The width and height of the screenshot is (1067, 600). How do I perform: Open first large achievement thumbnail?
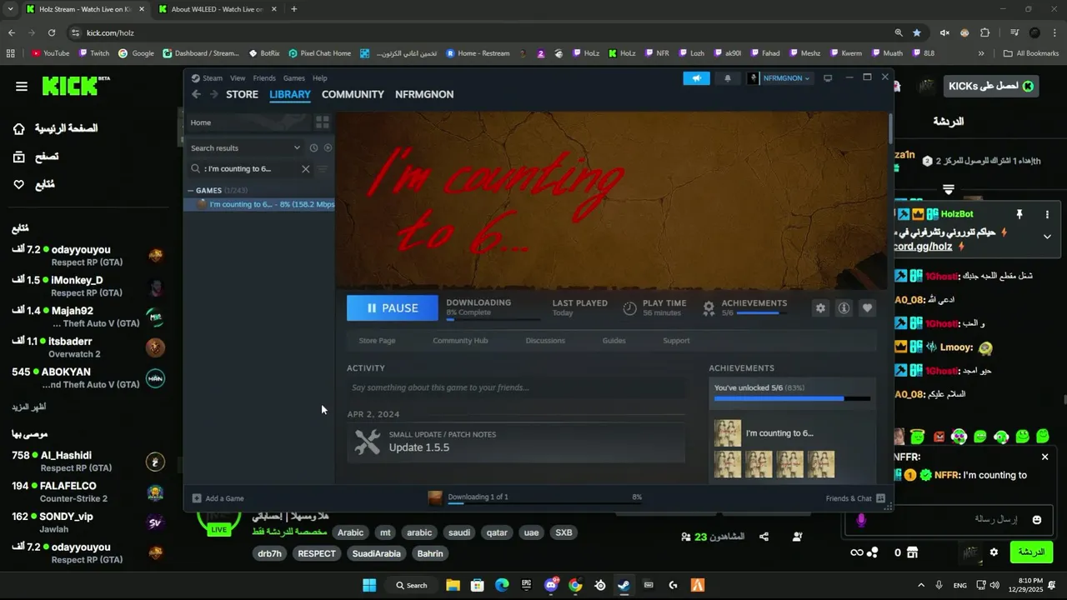pos(728,433)
